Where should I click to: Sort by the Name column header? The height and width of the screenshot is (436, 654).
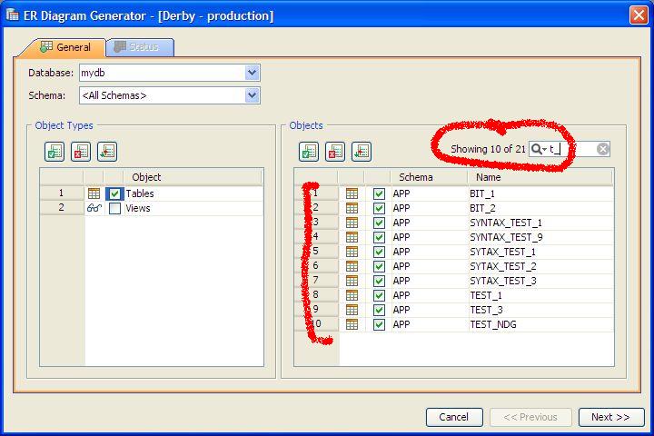[x=540, y=177]
